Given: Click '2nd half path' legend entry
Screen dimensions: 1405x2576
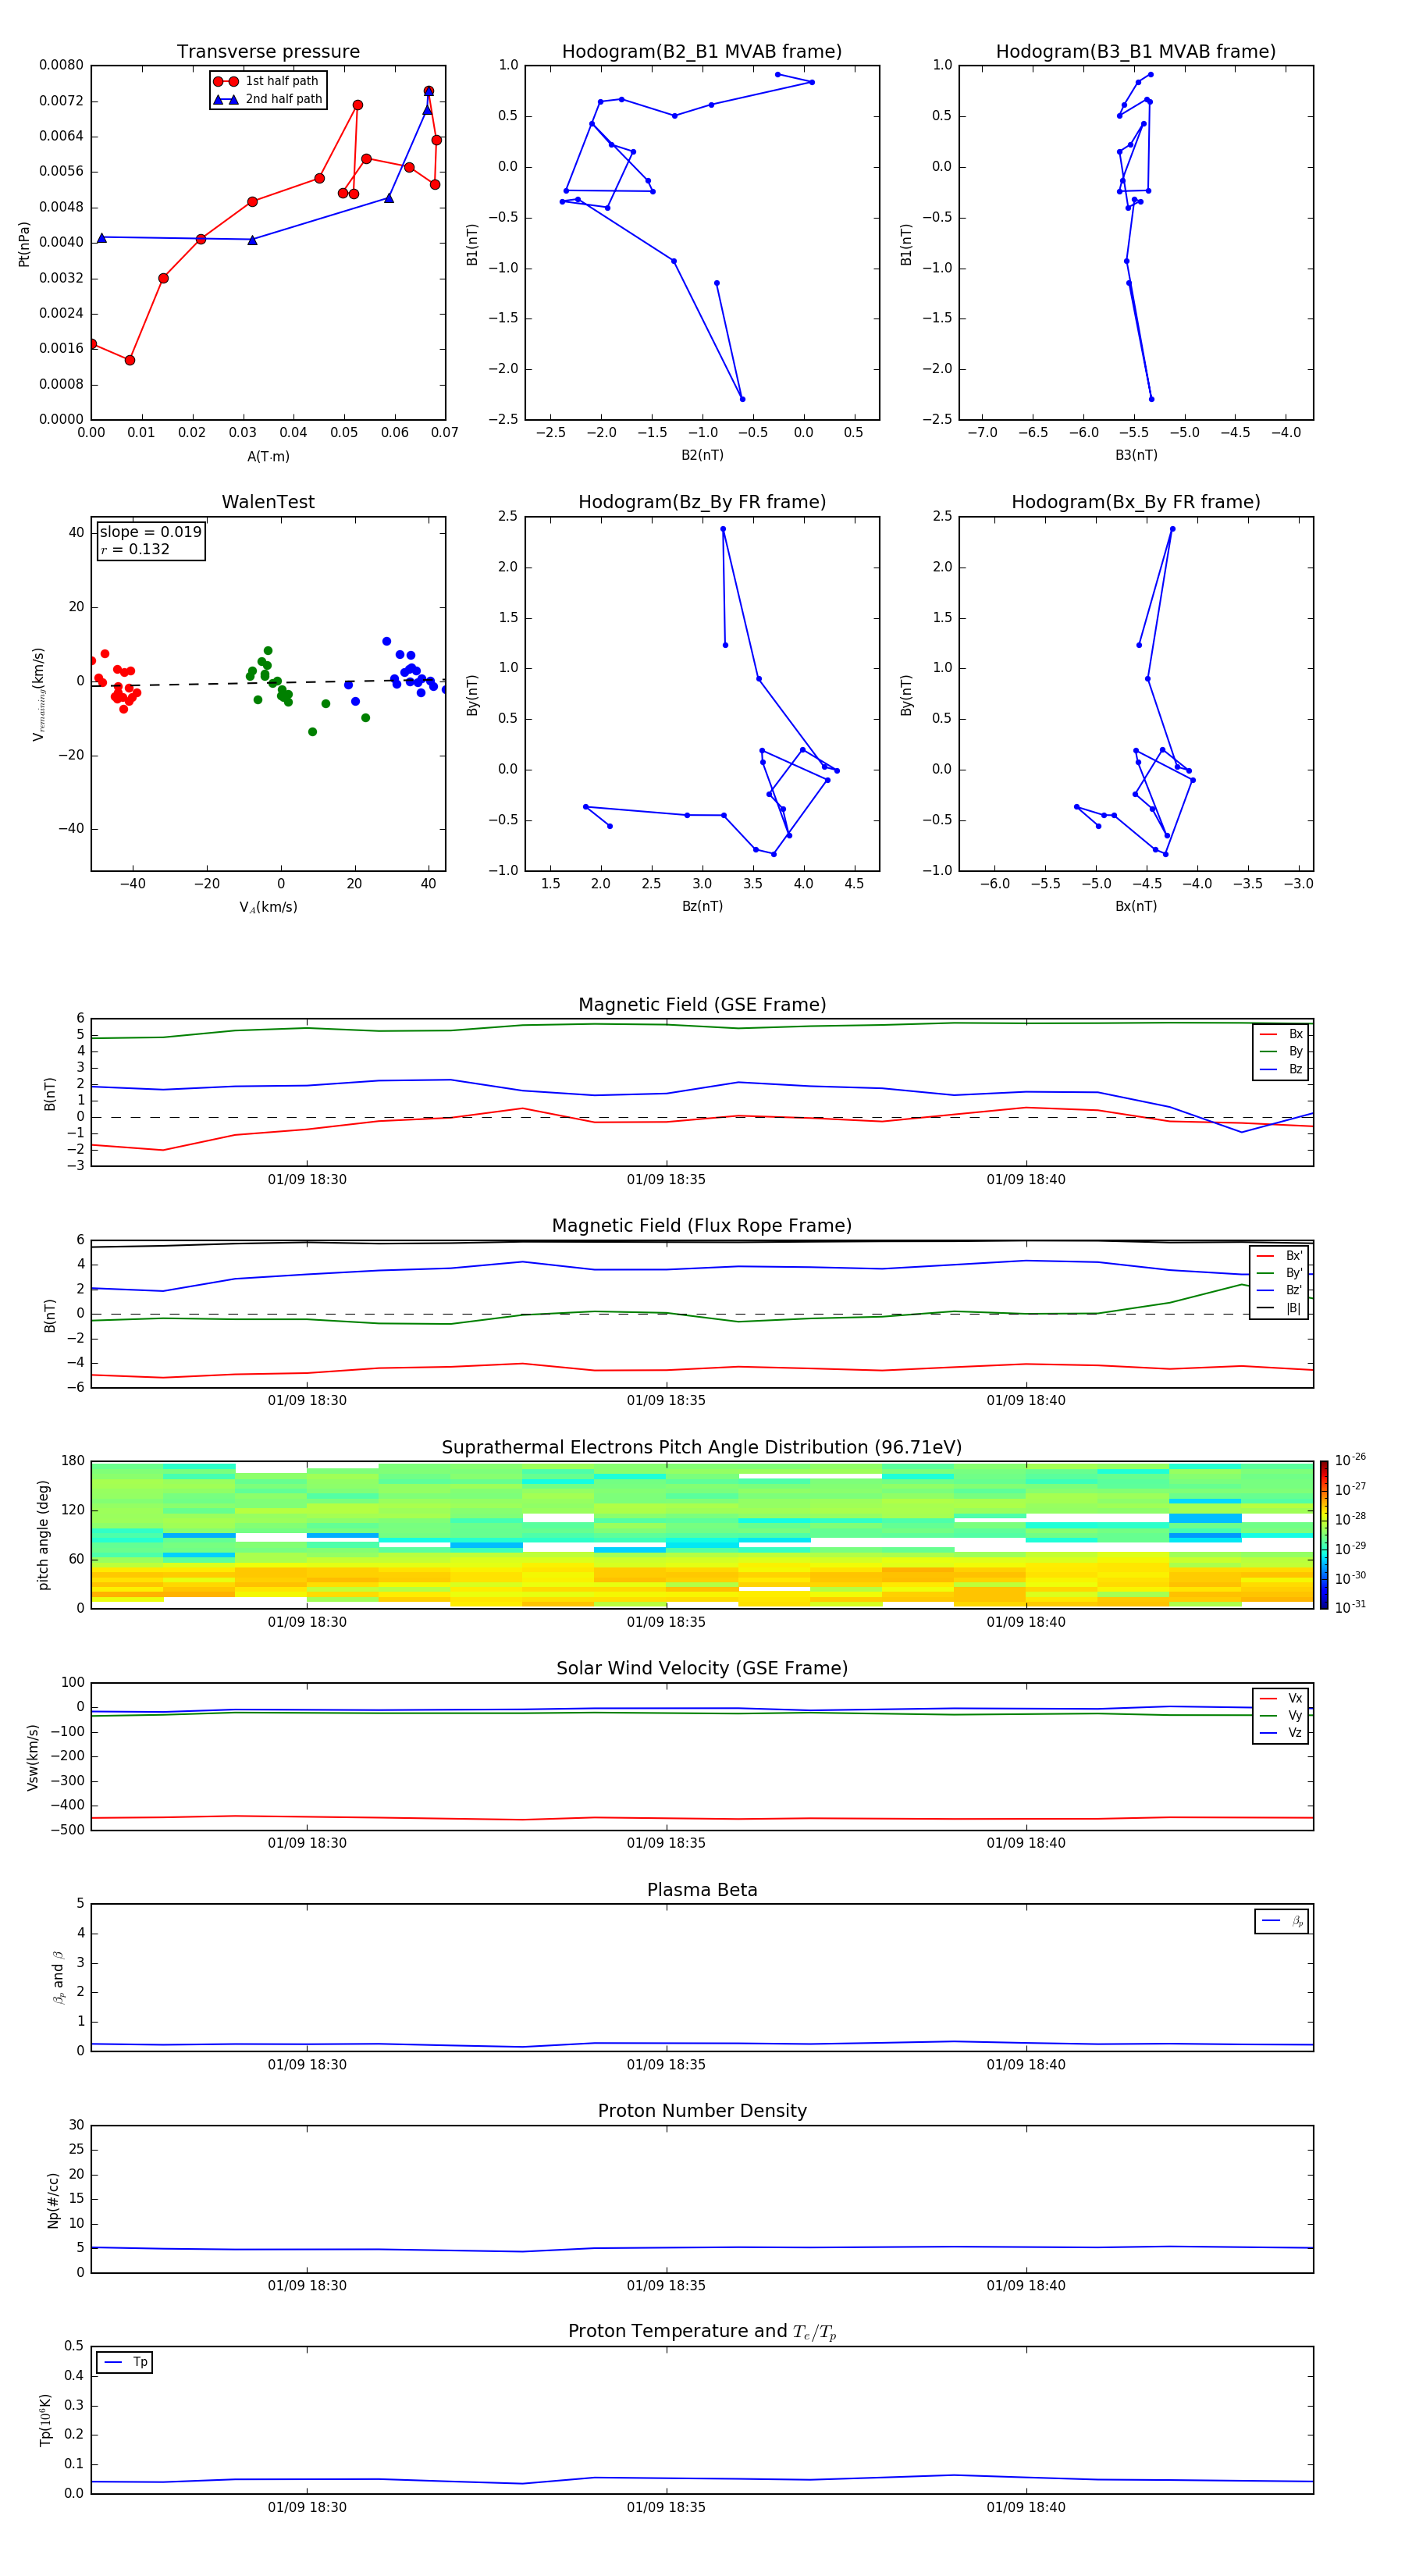Looking at the screenshot, I should (267, 99).
